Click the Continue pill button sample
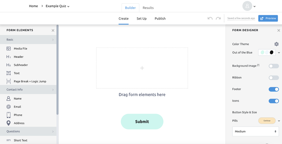The image size is (282, 144). pos(267,121)
